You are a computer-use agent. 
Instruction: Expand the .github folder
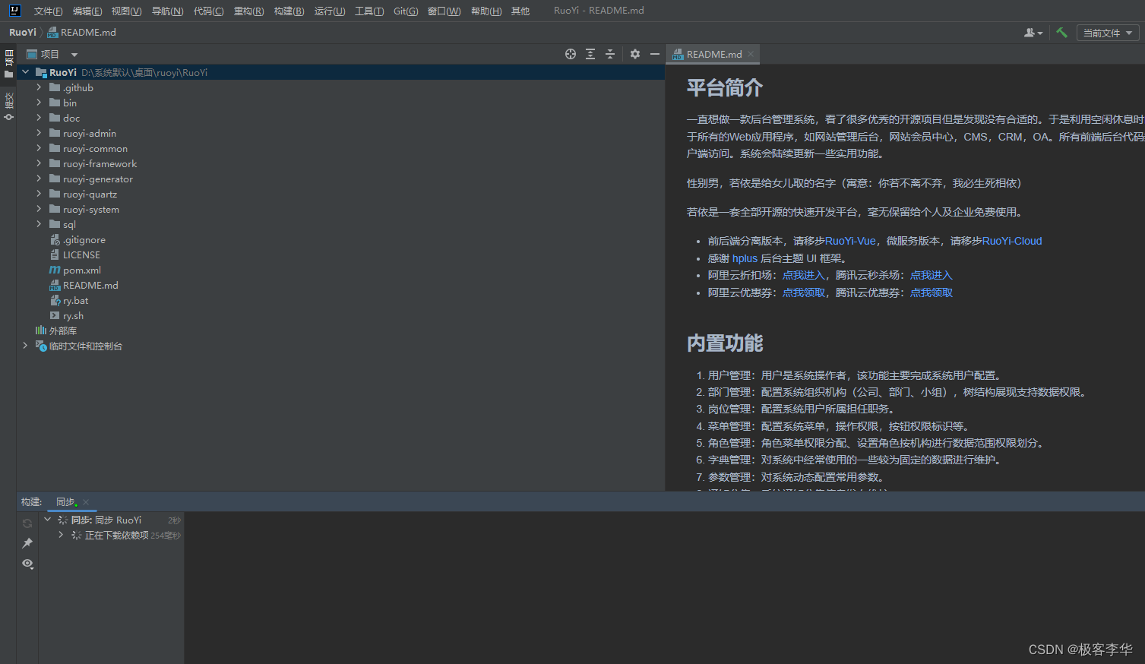tap(40, 87)
